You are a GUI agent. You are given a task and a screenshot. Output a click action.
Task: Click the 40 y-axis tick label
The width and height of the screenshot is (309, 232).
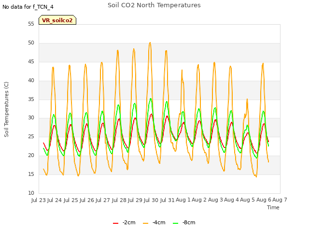click(x=31, y=81)
